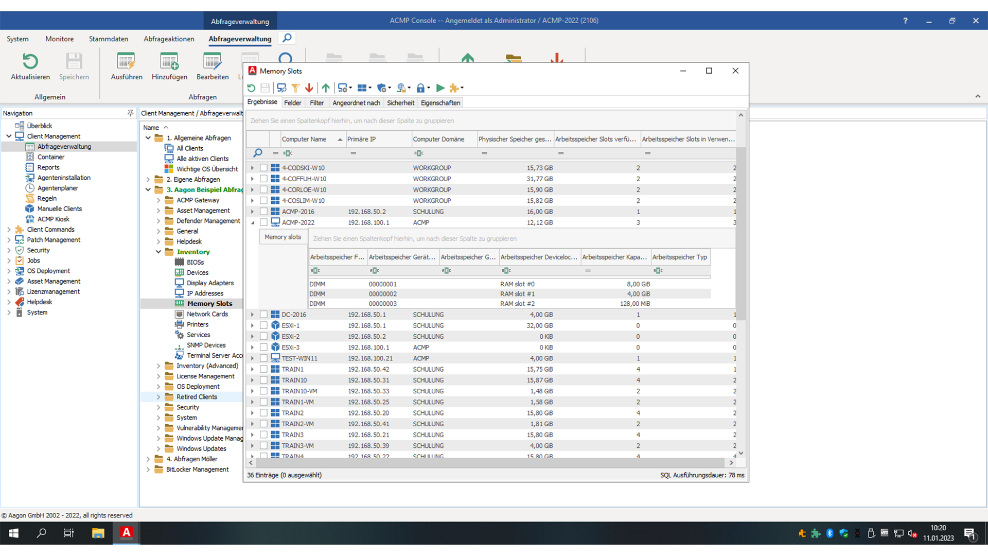Screen dimensions: 988x556
Task: Sort by Computer Domäne column header
Action: click(444, 139)
